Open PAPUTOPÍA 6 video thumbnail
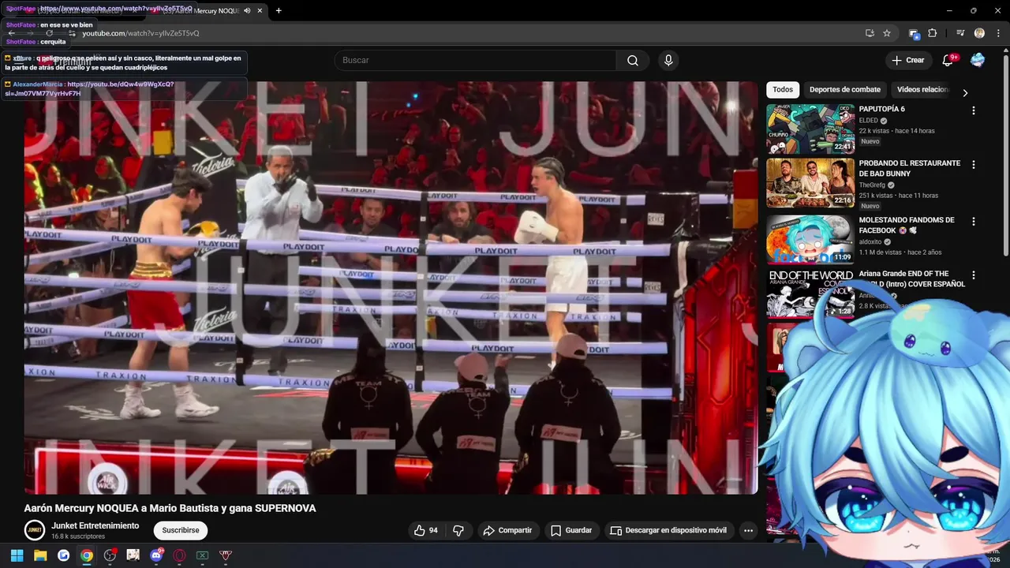Screen dimensions: 1010x568 click(810, 129)
